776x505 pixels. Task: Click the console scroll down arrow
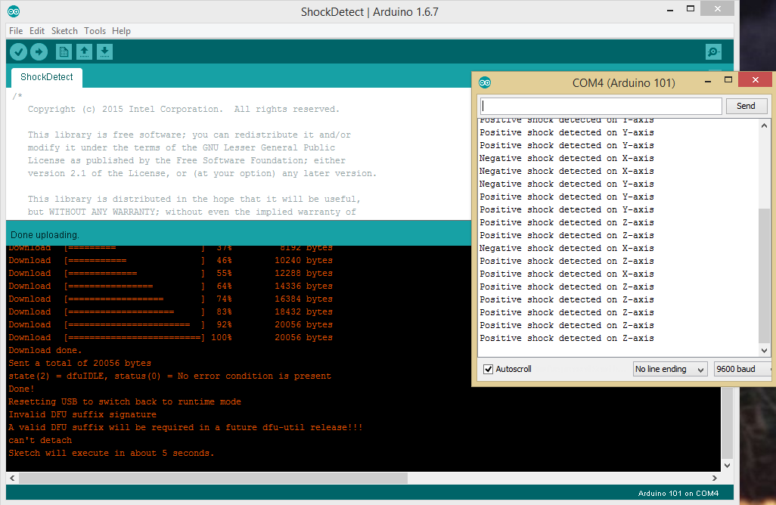coord(727,466)
